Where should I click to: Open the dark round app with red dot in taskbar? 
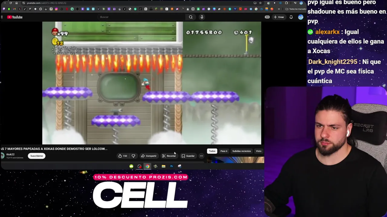tap(139, 166)
